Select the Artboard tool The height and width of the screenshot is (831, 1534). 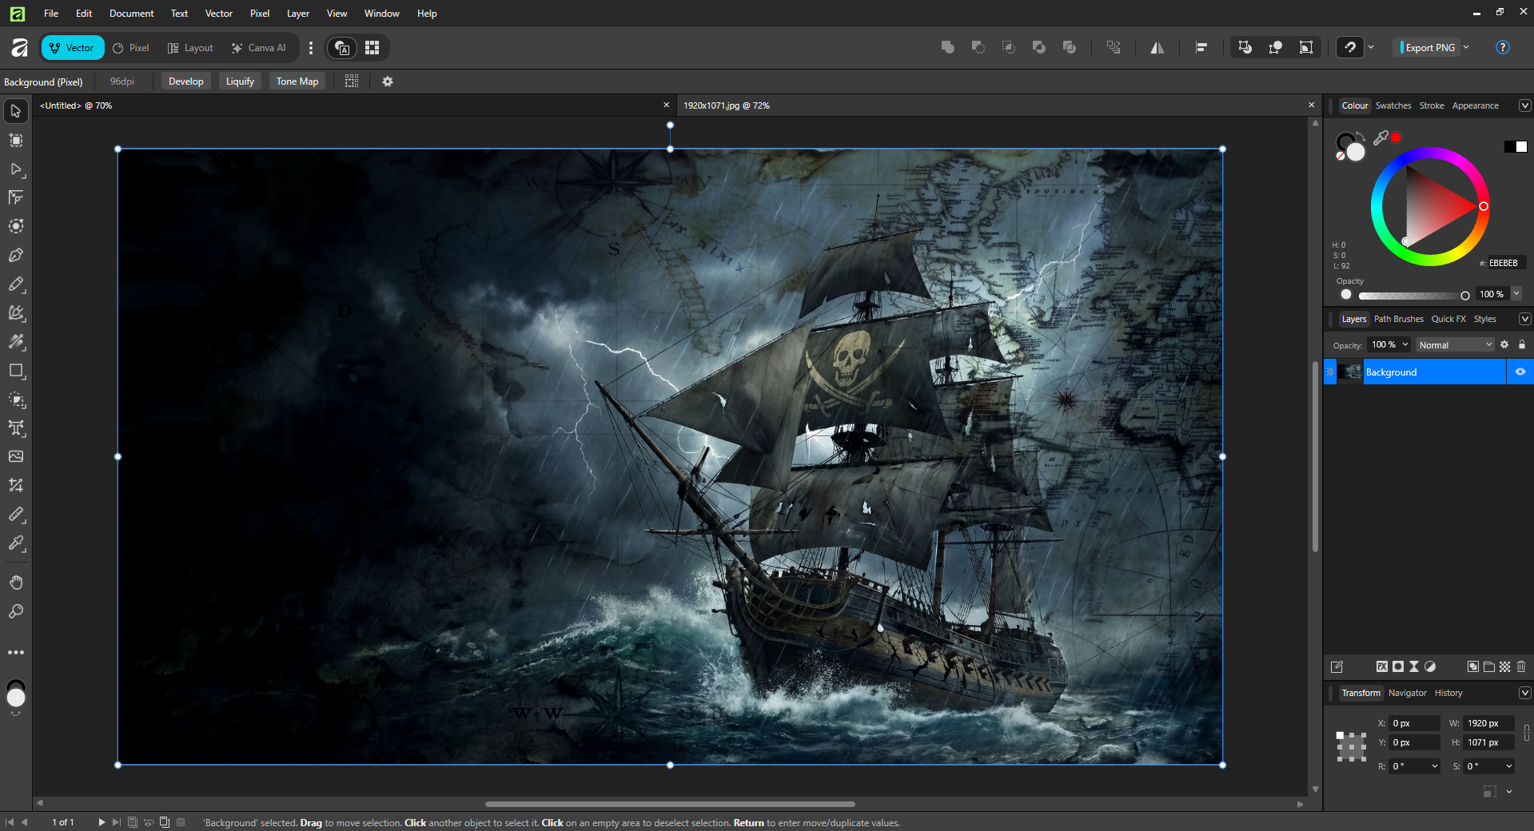[16, 141]
